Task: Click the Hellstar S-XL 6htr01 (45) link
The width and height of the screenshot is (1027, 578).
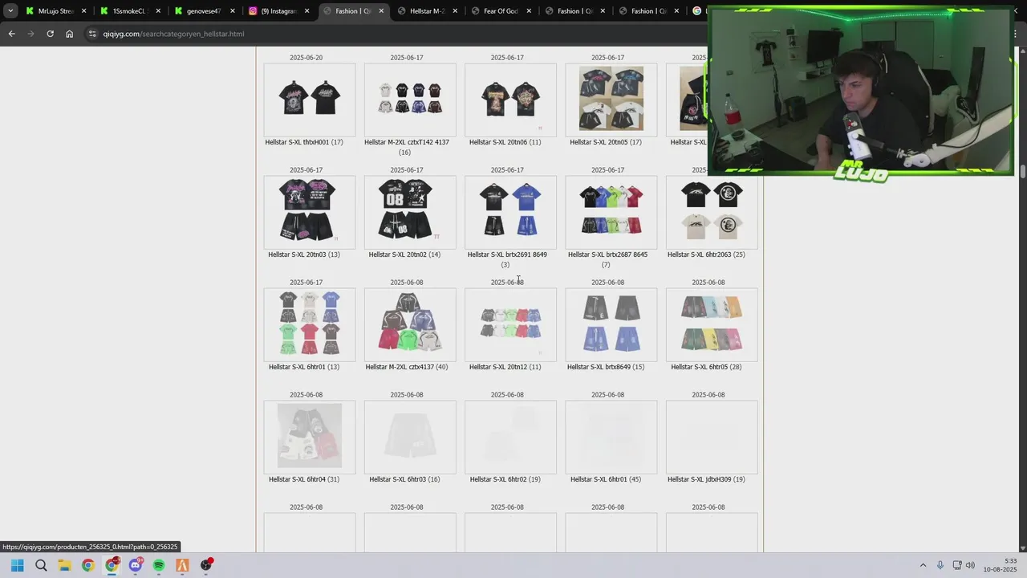Action: coord(606,479)
